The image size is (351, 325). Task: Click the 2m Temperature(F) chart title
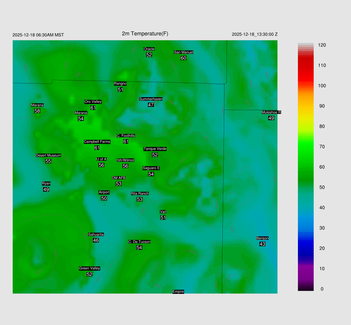click(x=145, y=34)
